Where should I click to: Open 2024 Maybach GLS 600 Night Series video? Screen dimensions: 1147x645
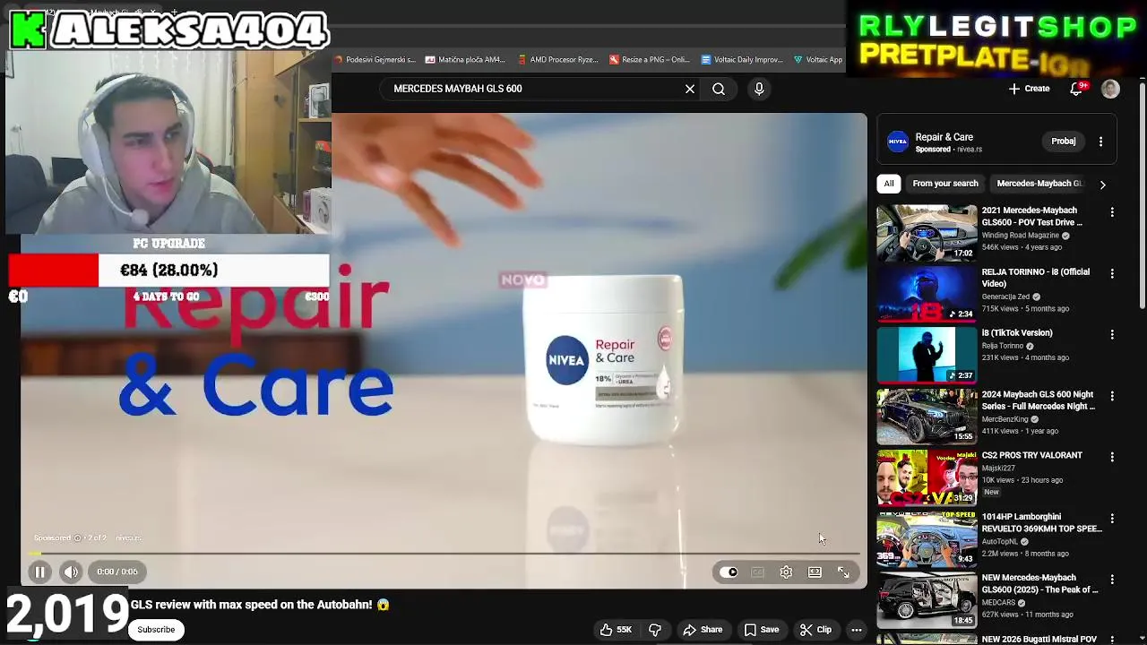[927, 417]
